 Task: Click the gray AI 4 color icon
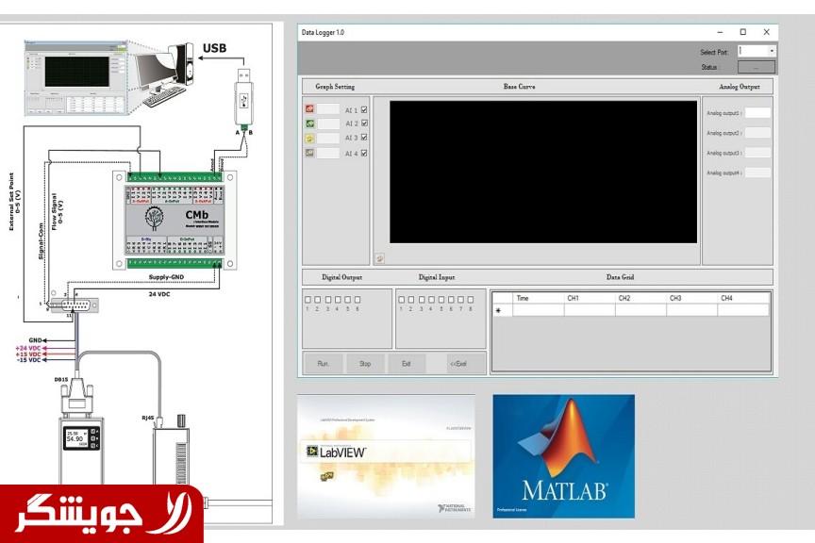pyautogui.click(x=310, y=153)
